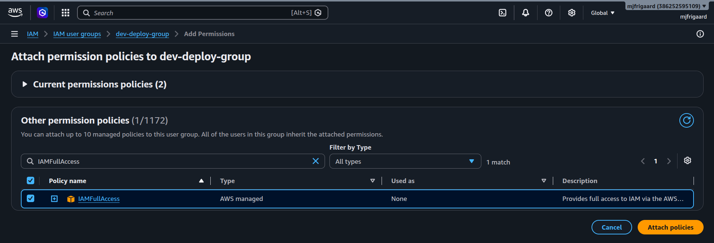Go to IAM breadcrumb link
Image resolution: width=714 pixels, height=243 pixels.
tap(33, 34)
